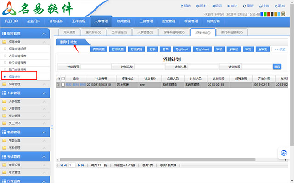
Task: Tick the checkbox for row 20130215103610
Action: coord(63,85)
